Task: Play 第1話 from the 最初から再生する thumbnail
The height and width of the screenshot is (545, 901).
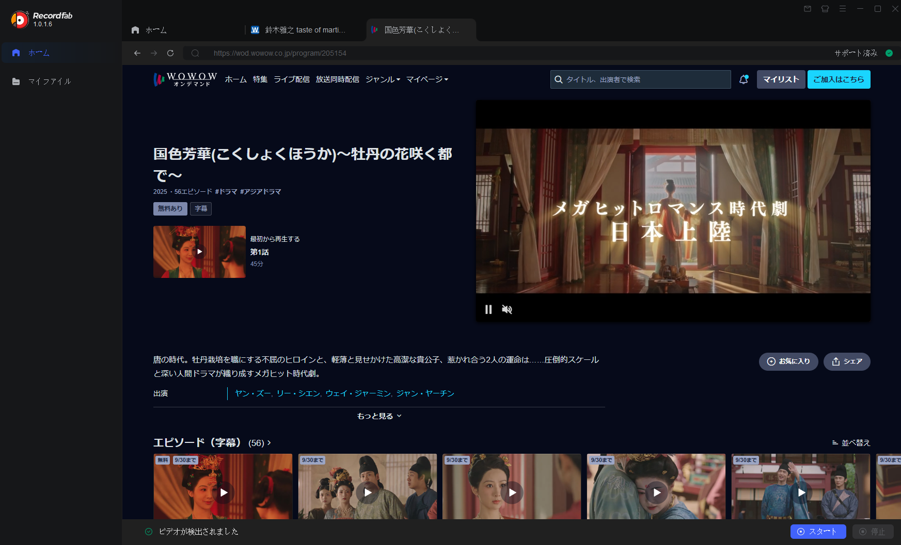Action: click(199, 252)
